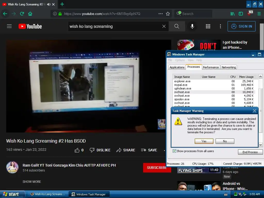Reload the YouTube page
The height and width of the screenshot is (198, 264).
coord(22,14)
